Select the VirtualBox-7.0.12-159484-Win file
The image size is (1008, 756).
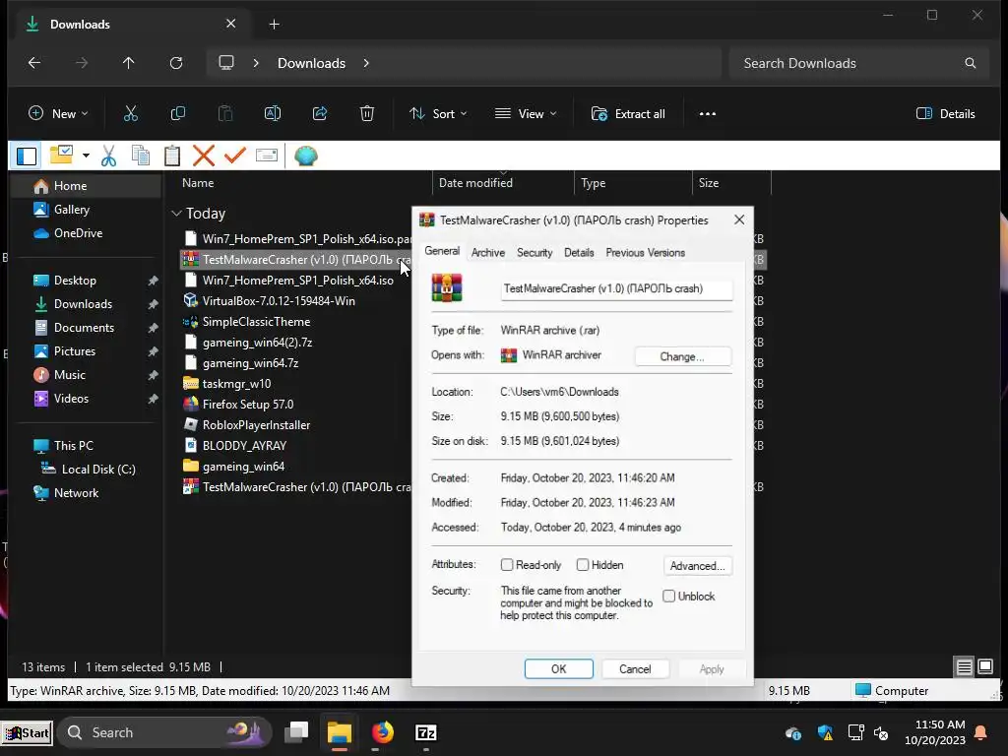[x=279, y=301]
